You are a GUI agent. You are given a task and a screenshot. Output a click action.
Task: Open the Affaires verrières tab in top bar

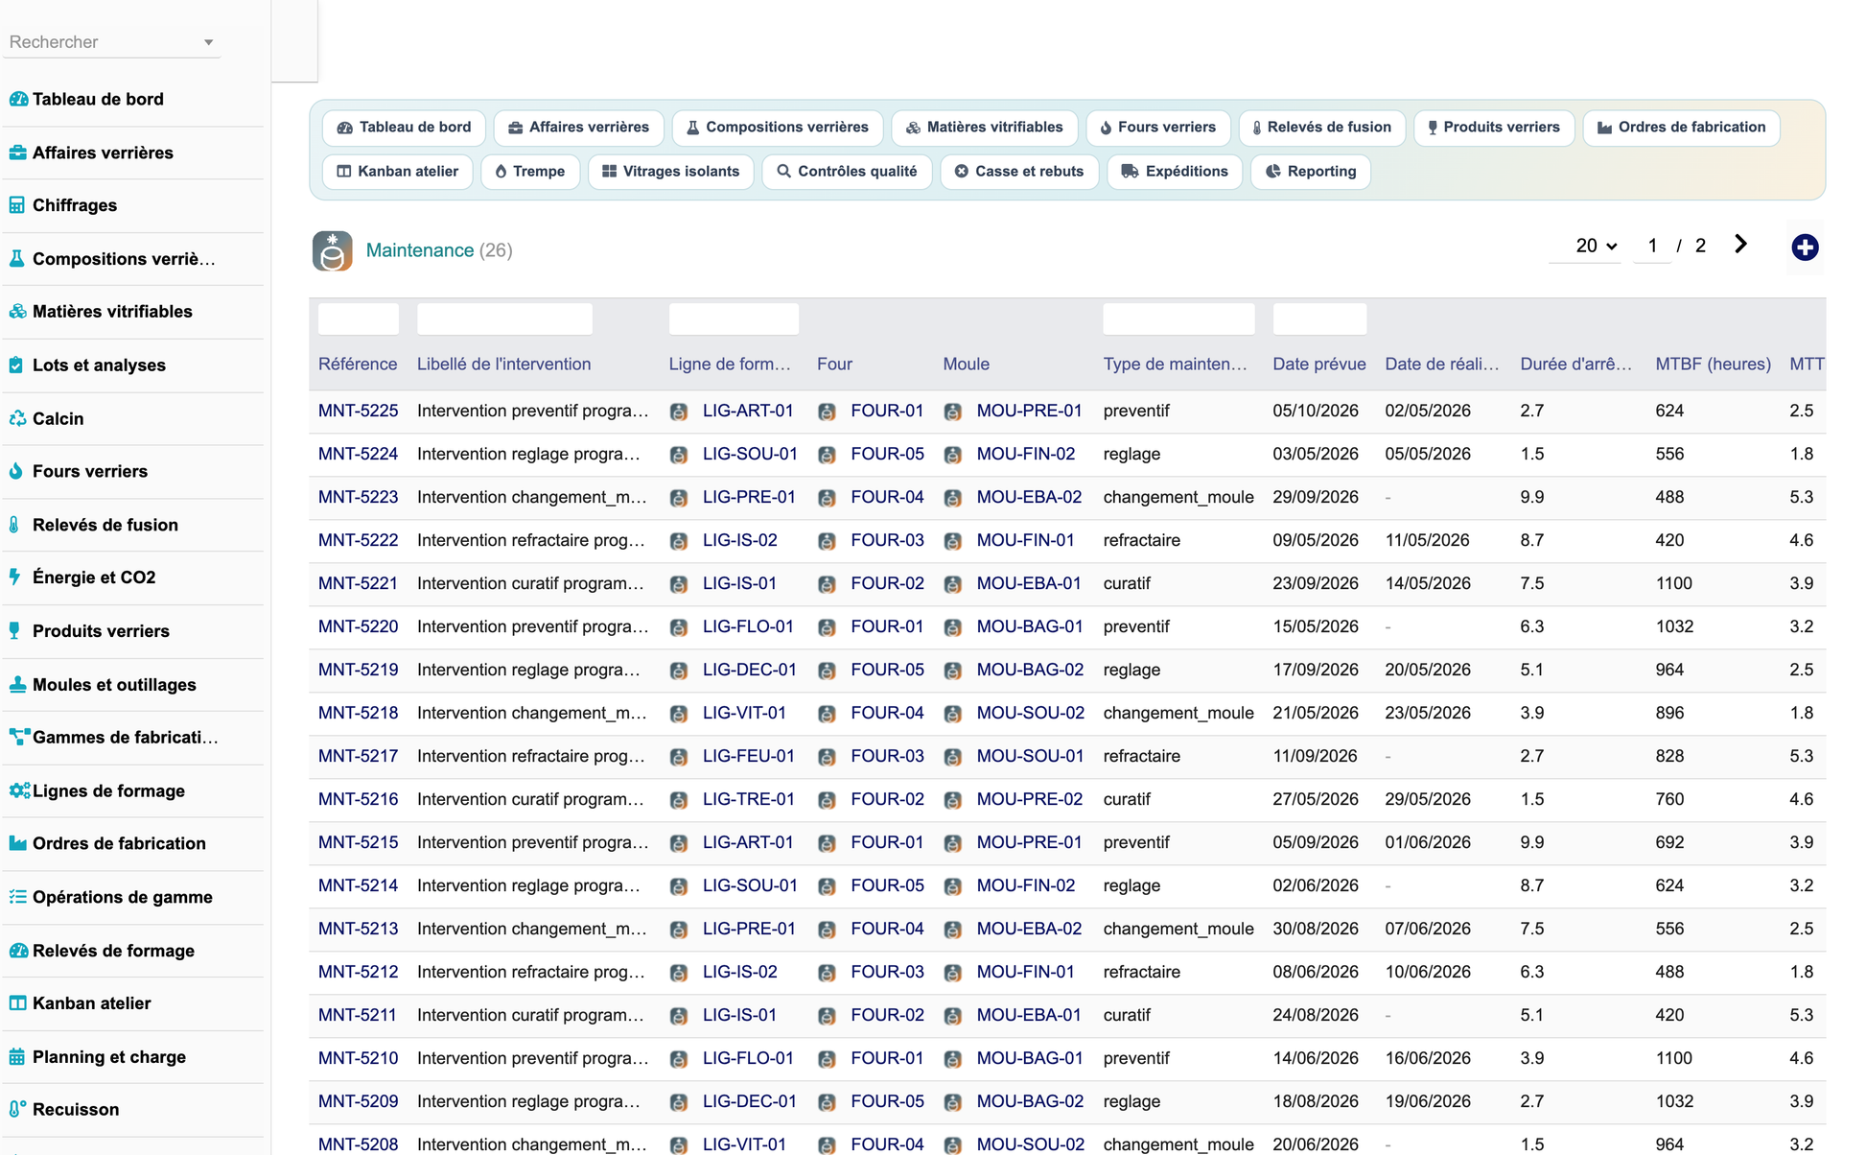[579, 128]
